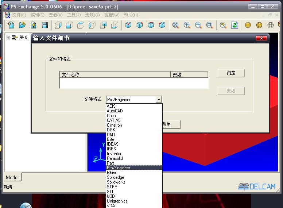
Task: Click the Refresh green arrows icon
Action: 234,25
